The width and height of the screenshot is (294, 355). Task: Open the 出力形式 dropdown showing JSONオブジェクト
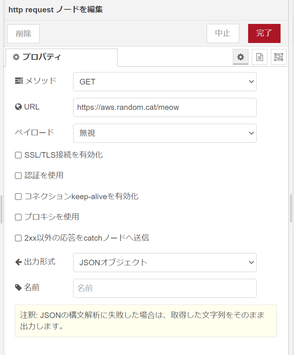click(165, 262)
